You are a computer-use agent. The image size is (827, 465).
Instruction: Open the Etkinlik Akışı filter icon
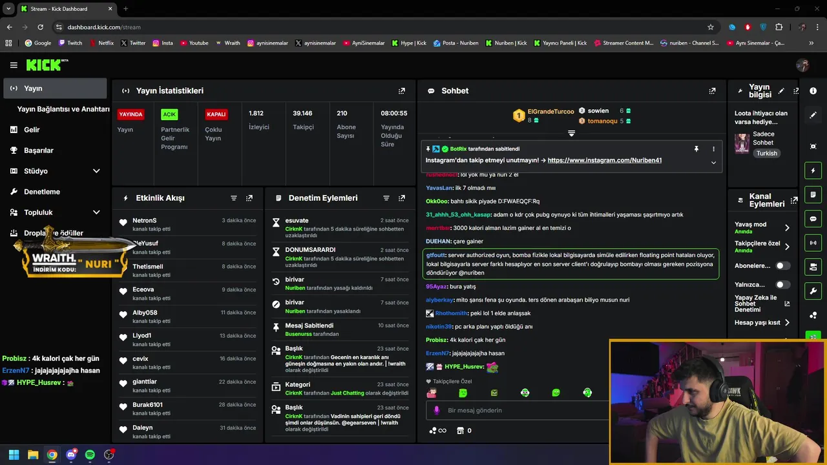point(234,198)
